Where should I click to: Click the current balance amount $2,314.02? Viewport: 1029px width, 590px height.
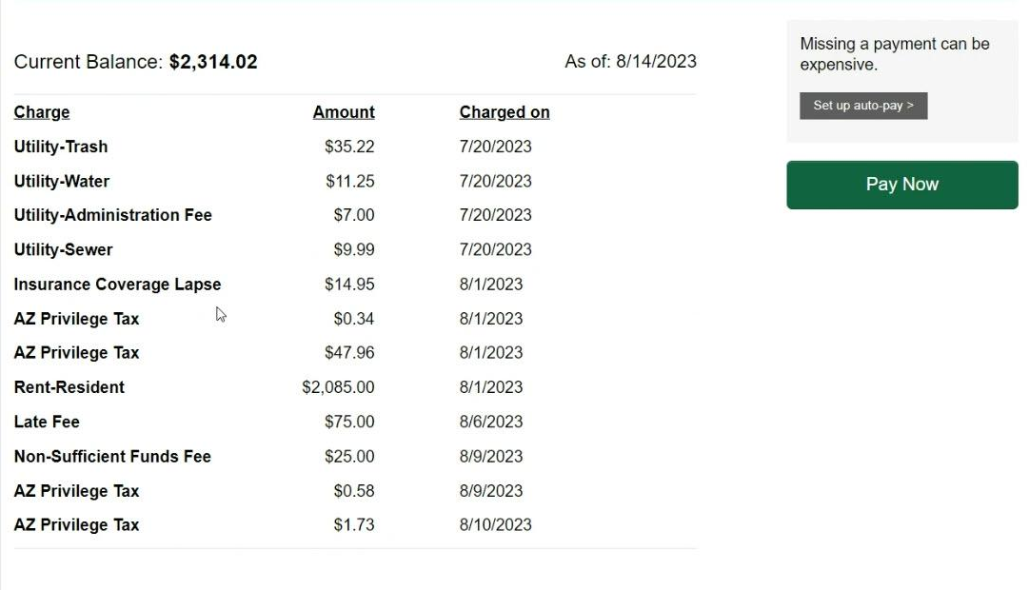tap(213, 62)
